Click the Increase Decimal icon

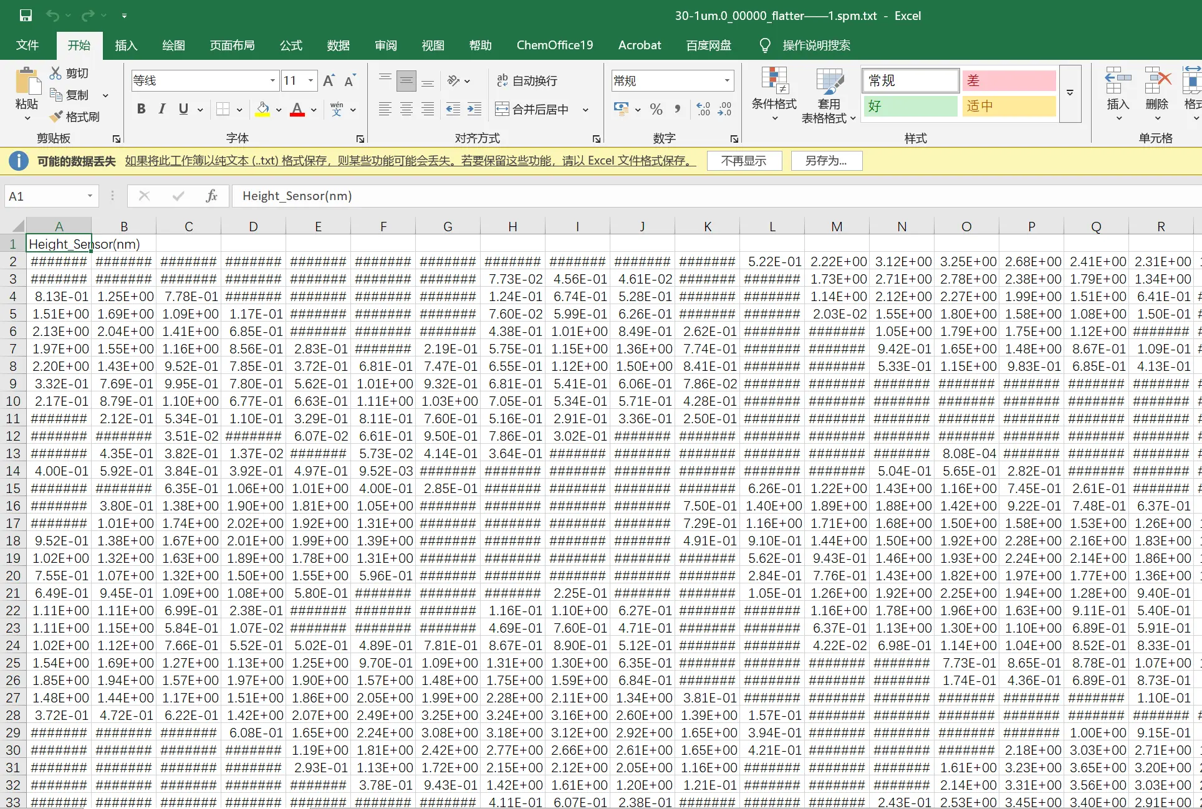click(703, 110)
